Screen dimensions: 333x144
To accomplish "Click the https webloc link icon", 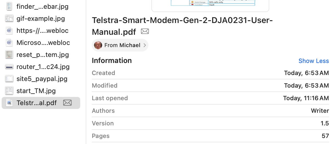I will click(x=9, y=30).
